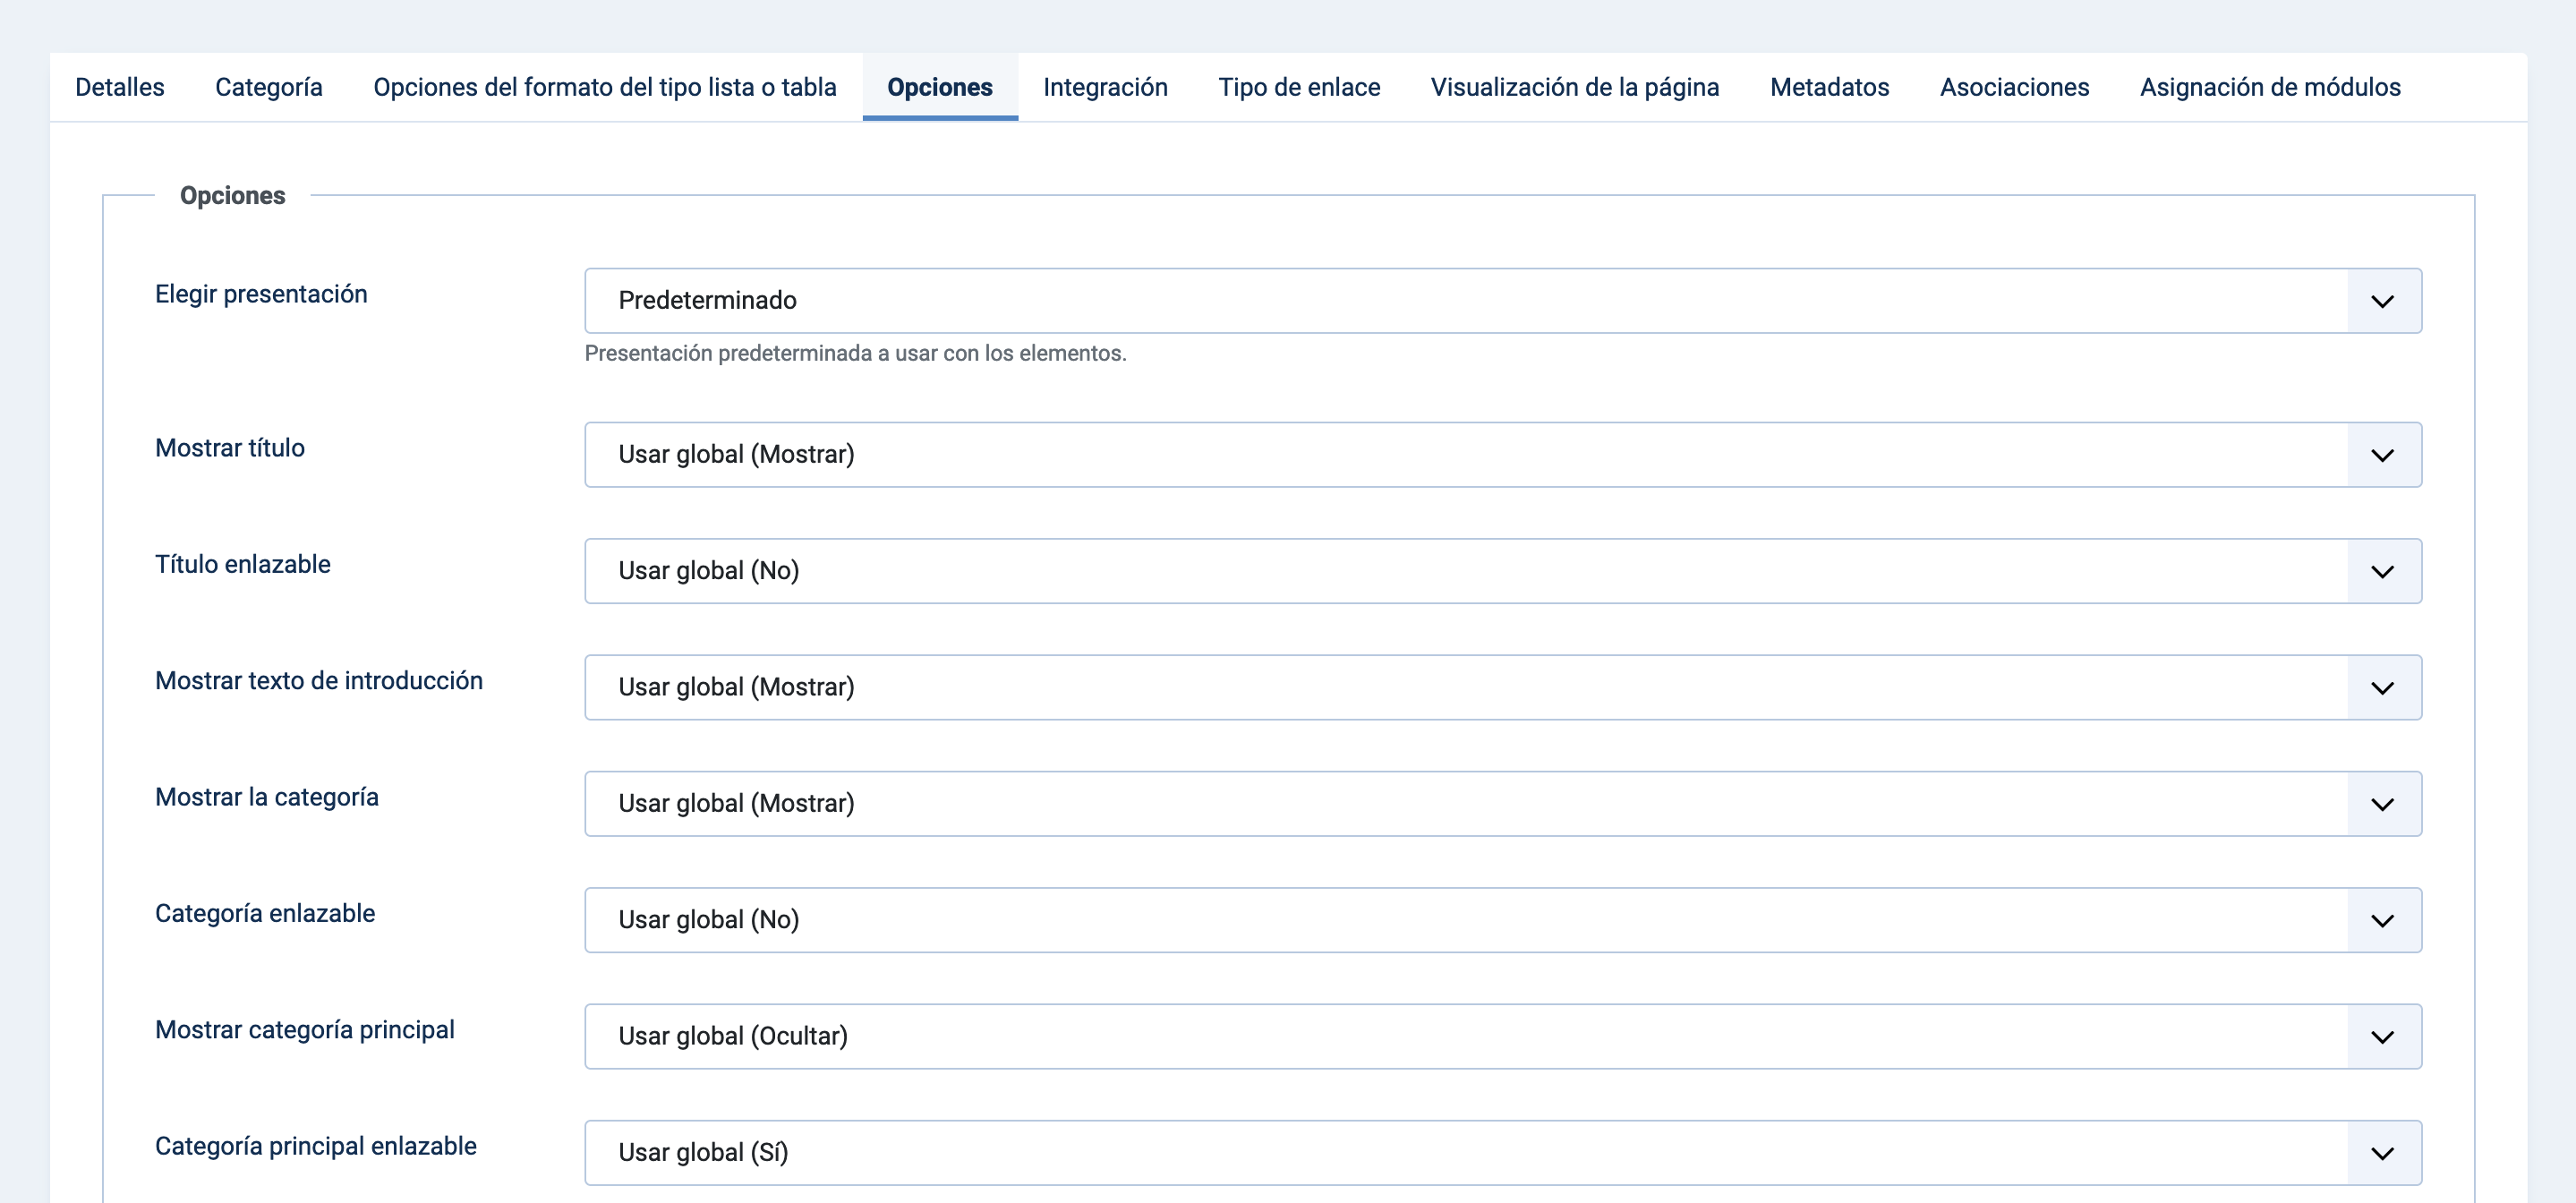Select the Opciones tab
The width and height of the screenshot is (2576, 1203).
pos(940,87)
